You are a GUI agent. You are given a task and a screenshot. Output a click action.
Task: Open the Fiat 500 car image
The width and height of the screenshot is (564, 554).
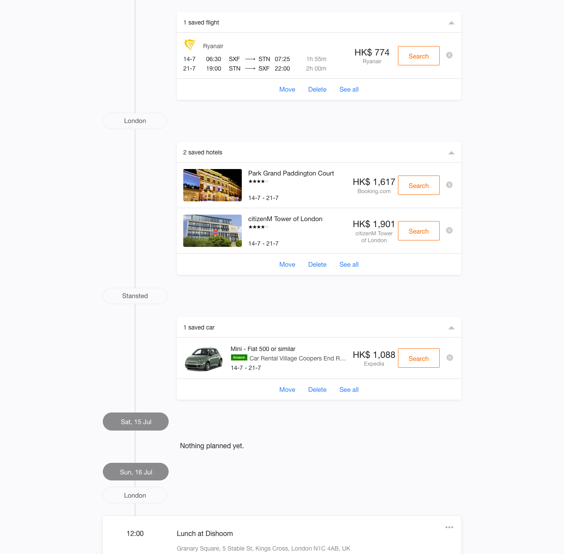pyautogui.click(x=204, y=358)
